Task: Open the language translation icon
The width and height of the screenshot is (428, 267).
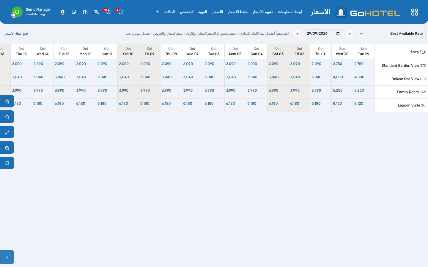Action: point(96,12)
